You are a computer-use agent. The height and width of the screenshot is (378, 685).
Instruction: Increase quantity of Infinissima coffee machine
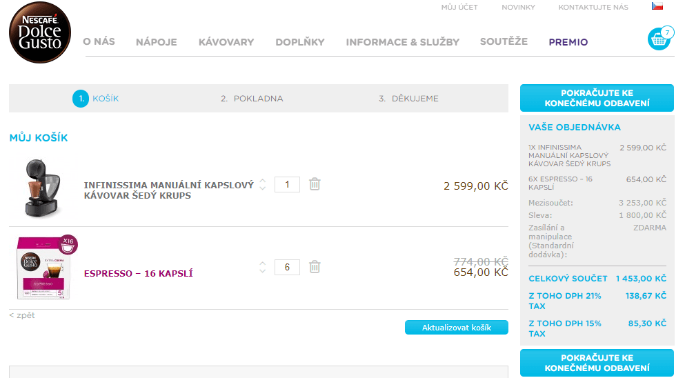tap(263, 181)
